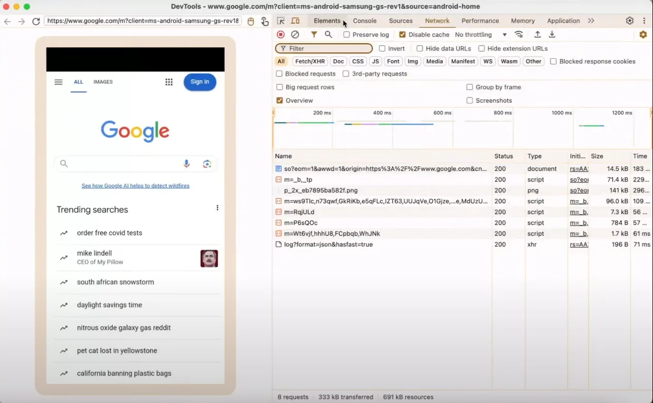Click the mouse emulation icon

point(251,21)
